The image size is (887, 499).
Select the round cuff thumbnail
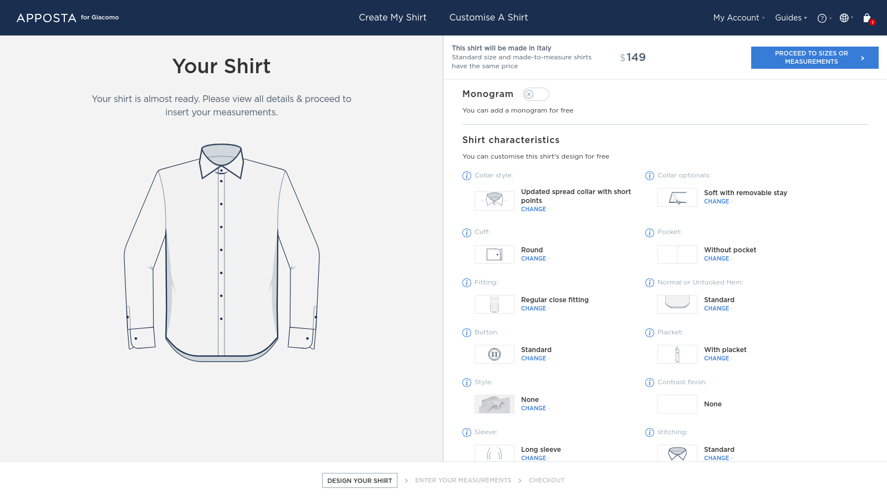(494, 254)
